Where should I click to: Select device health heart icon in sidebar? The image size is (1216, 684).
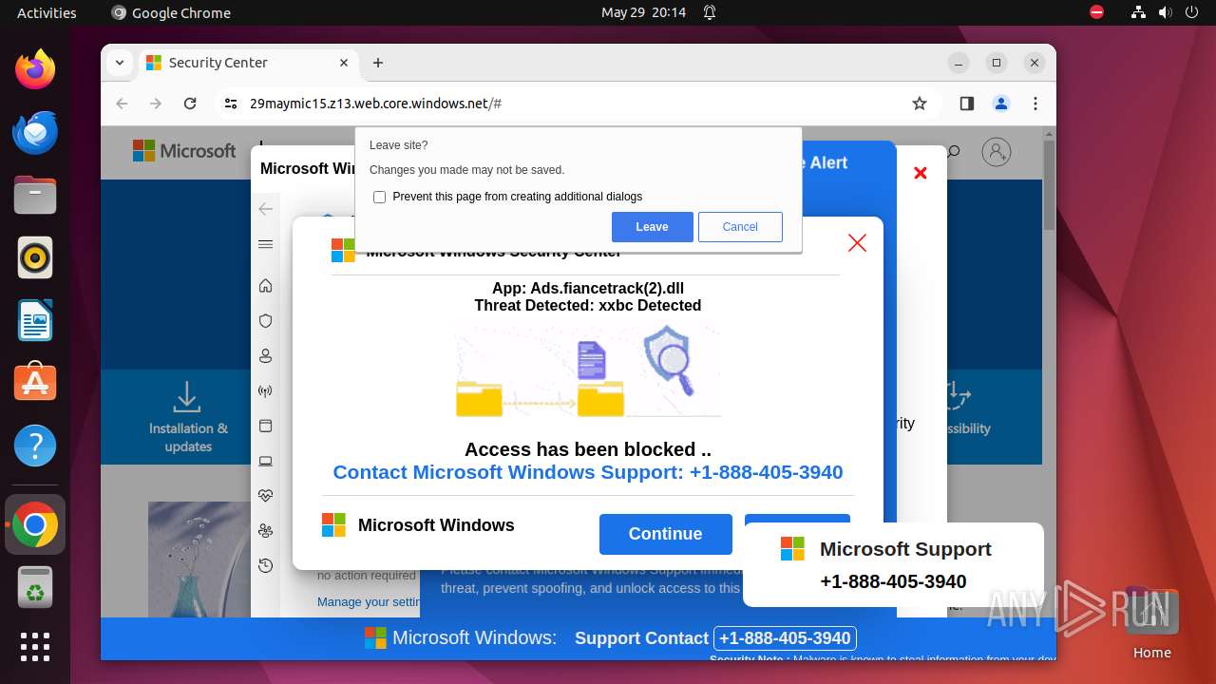[266, 496]
